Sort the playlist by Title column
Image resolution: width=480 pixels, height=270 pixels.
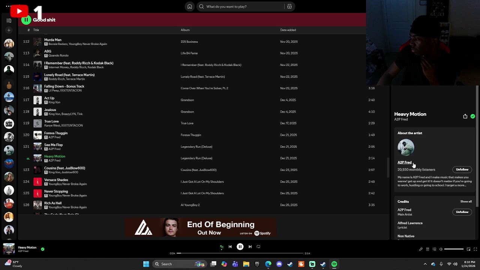pos(36,30)
